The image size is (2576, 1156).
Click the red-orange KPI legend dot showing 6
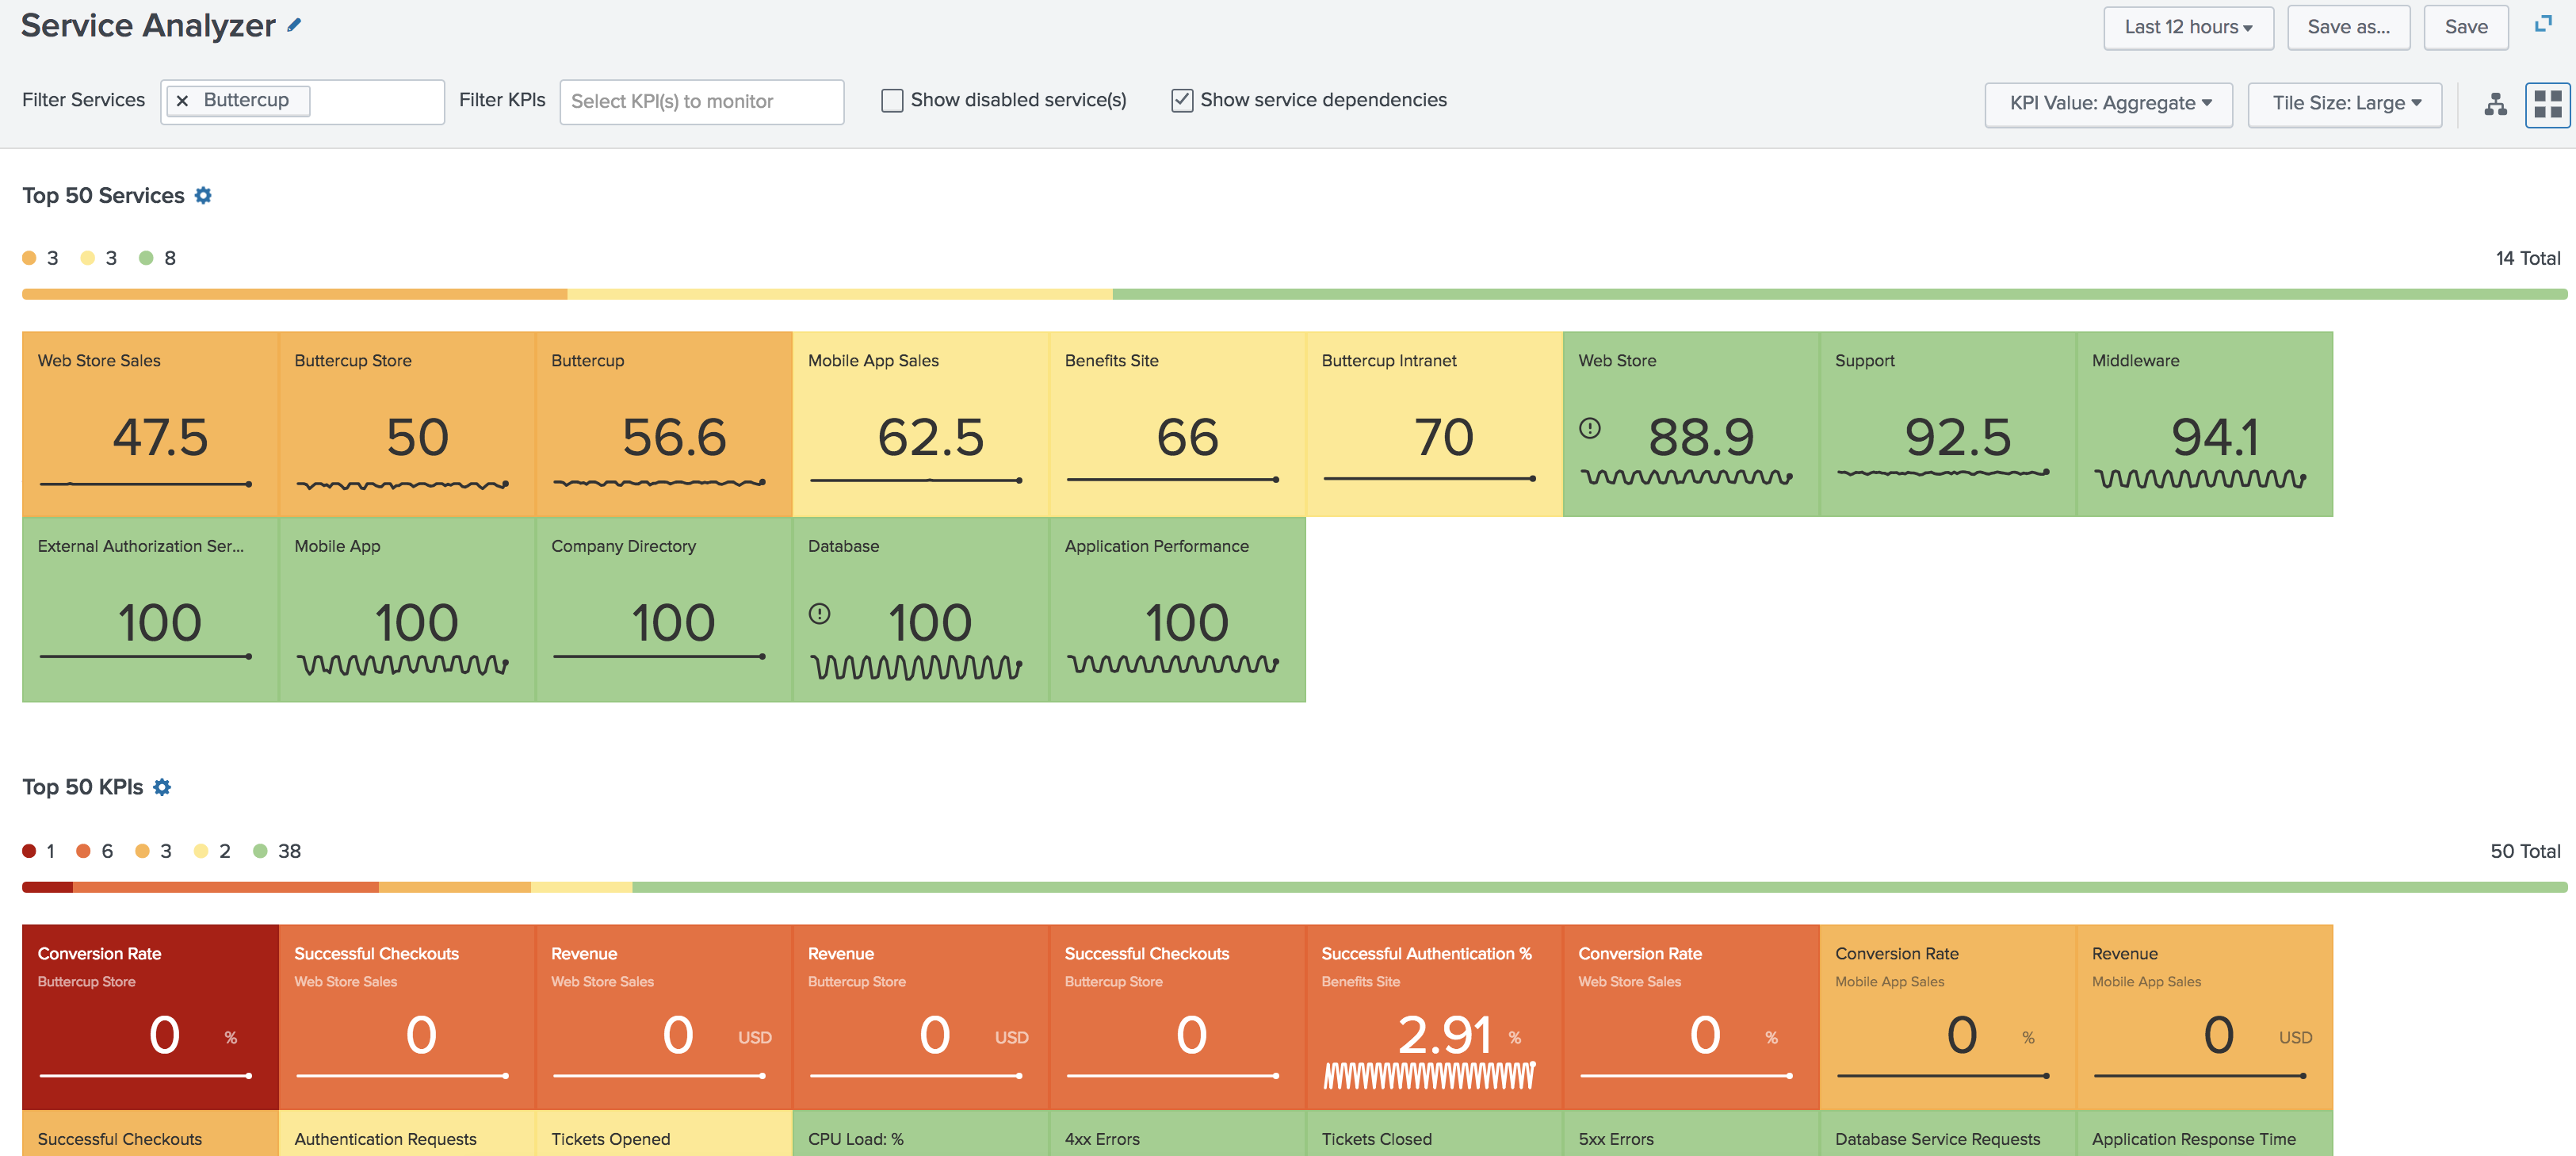click(83, 851)
